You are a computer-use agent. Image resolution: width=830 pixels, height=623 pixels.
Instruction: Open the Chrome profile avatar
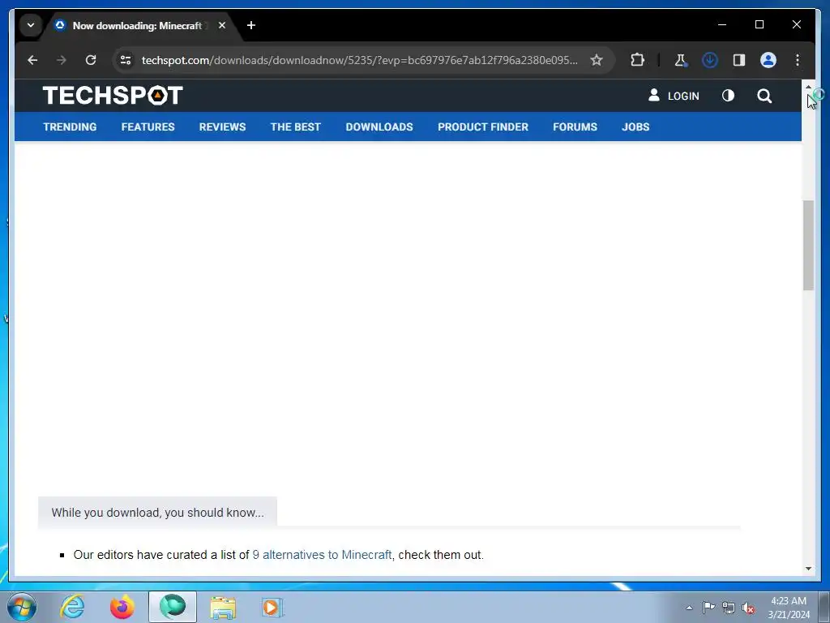tap(768, 60)
